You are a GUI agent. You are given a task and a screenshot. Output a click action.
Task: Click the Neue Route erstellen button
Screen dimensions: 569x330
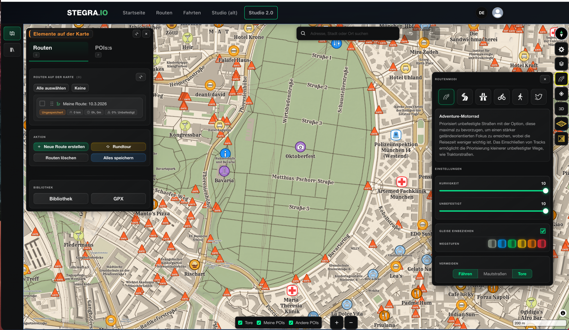(x=61, y=147)
